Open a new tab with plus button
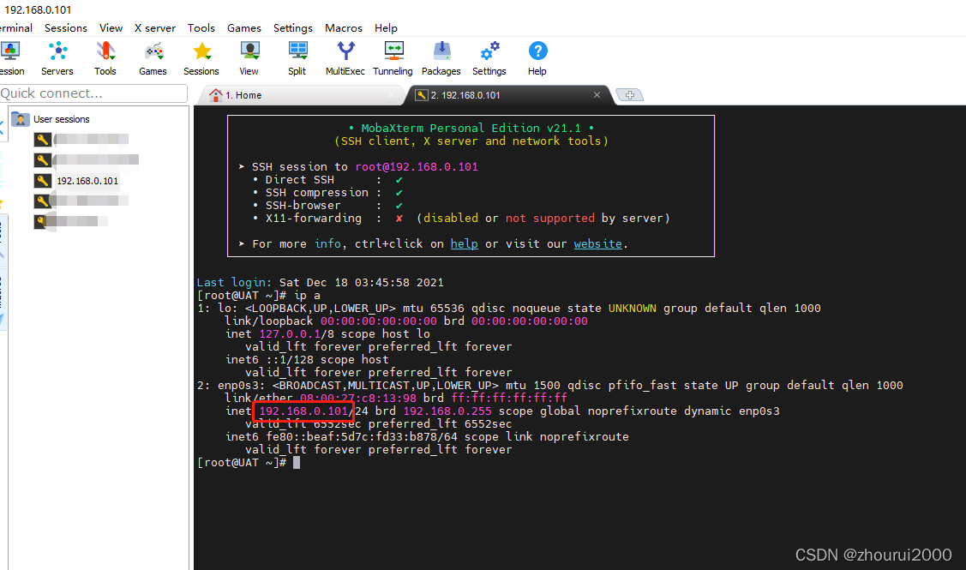Viewport: 966px width, 570px height. tap(630, 95)
